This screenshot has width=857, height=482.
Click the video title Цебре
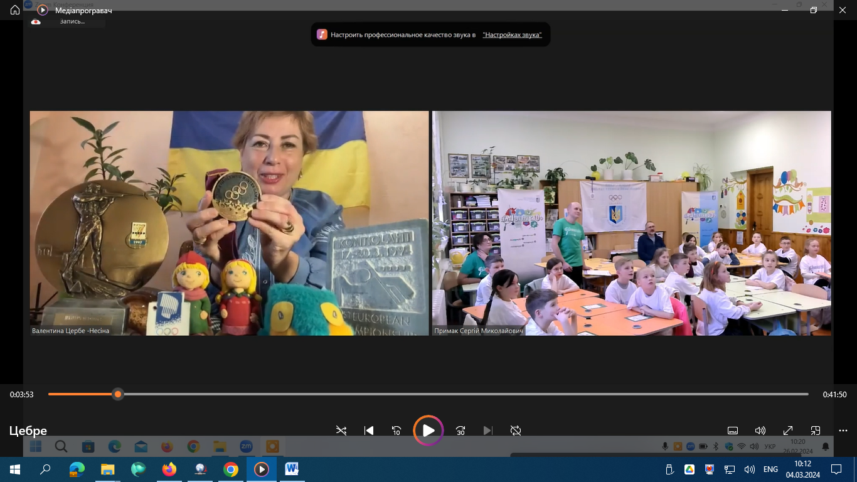(28, 431)
